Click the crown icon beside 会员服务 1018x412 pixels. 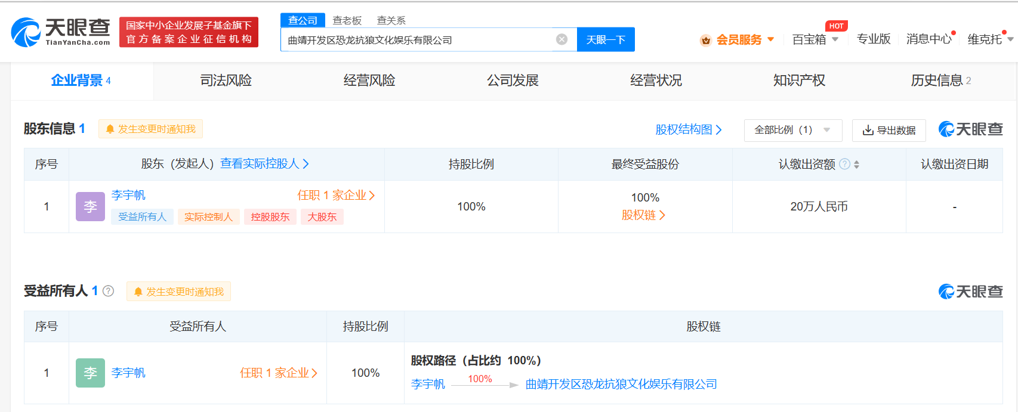(x=706, y=40)
